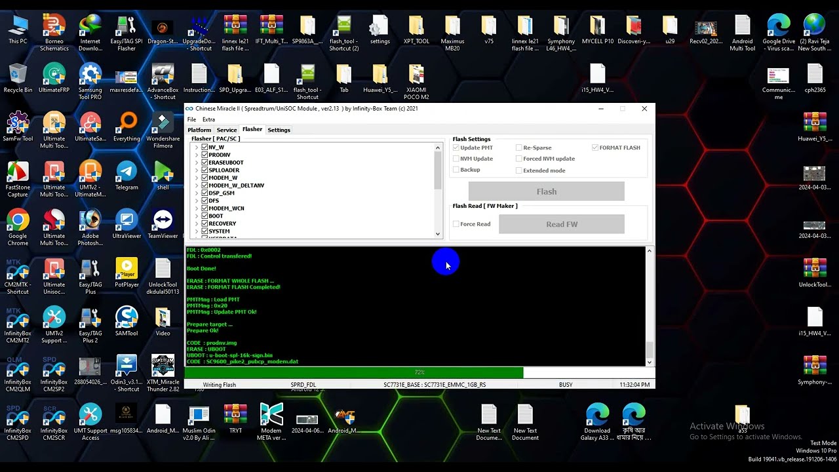Click the green 72% progress bar
This screenshot has height=472, width=839.
[354, 372]
